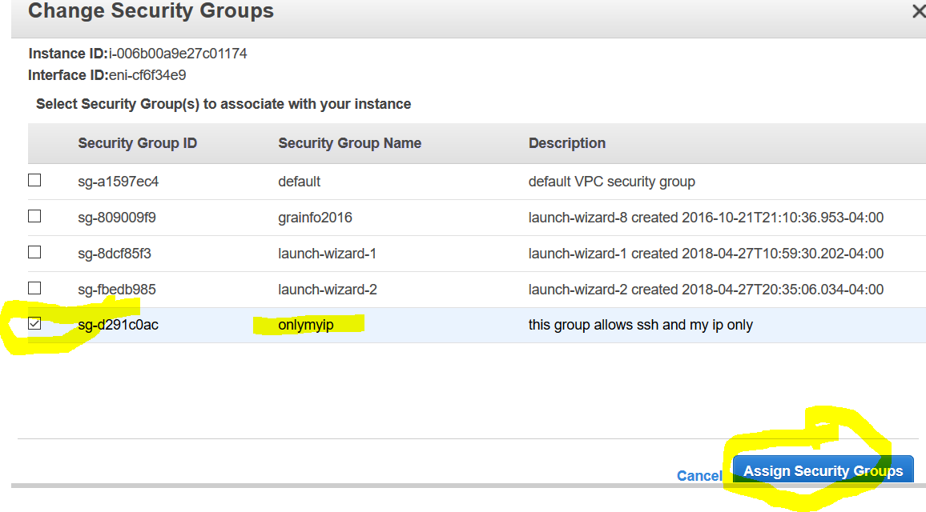Select the sg-fbedb985 group ID cell
Image resolution: width=926 pixels, height=512 pixels.
(x=117, y=290)
